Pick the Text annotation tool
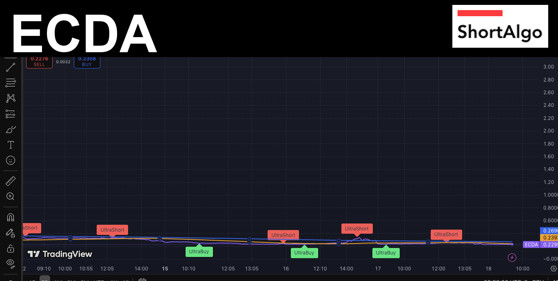The height and width of the screenshot is (281, 558). coord(11,145)
